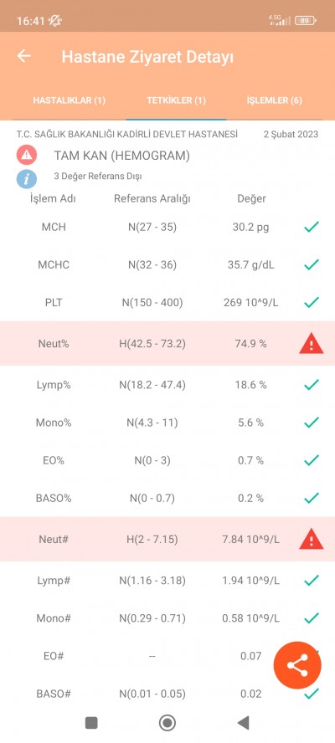Viewport: 335px width, 743px height.
Task: Tap the orange share floating button
Action: coord(297,665)
